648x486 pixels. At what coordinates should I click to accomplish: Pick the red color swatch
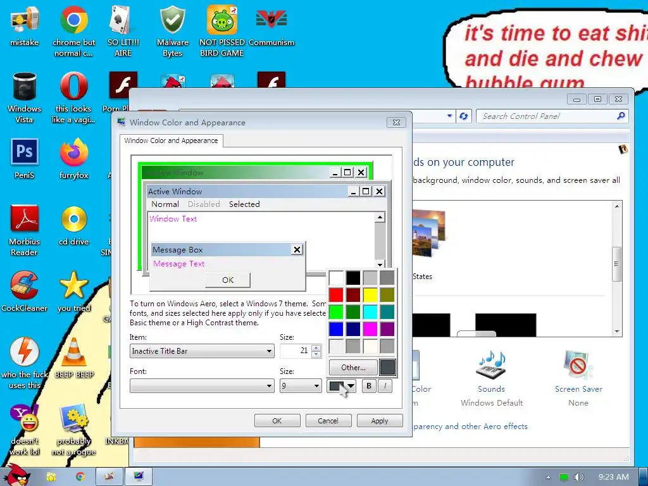pyautogui.click(x=336, y=295)
